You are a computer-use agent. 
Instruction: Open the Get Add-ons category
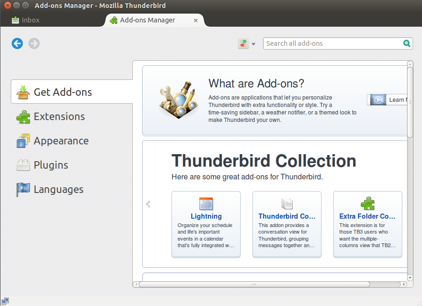click(x=72, y=92)
